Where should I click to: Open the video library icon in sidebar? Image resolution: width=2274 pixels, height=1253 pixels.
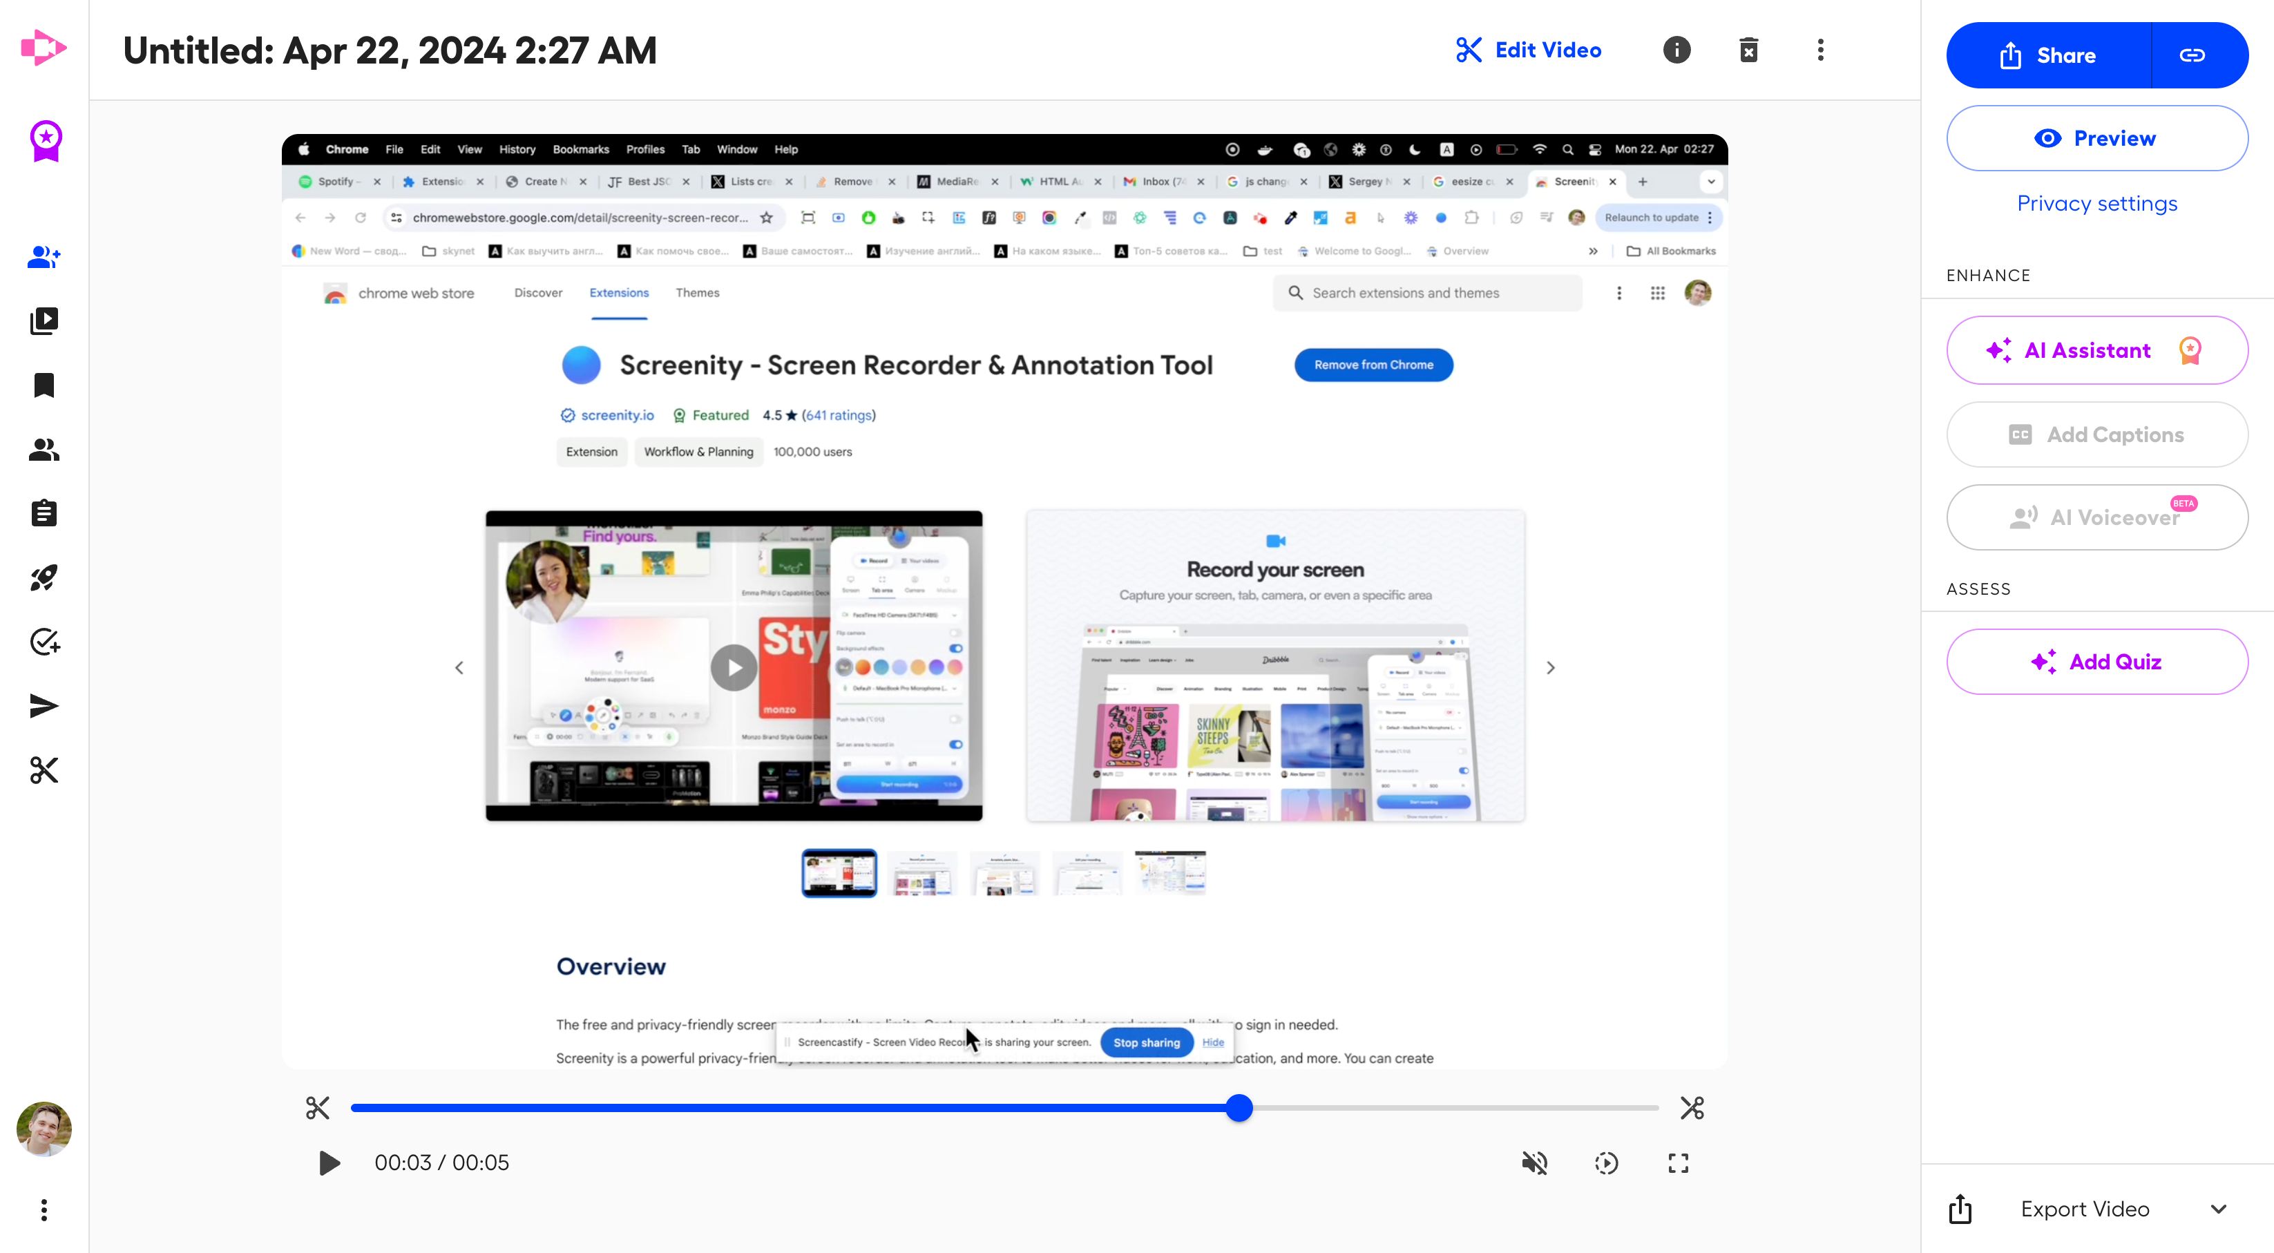pos(44,321)
